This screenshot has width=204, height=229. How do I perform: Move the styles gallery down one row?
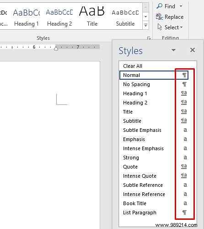coord(145,16)
